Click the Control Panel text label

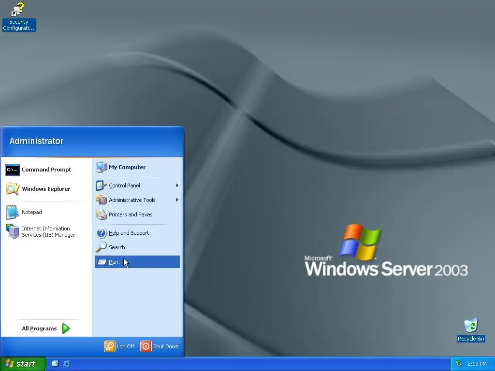coord(124,185)
